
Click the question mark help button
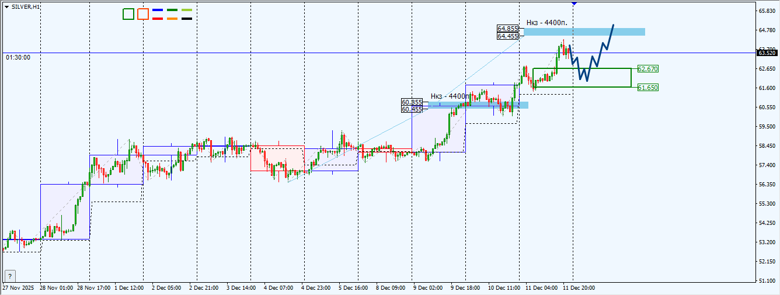[x=10, y=276]
